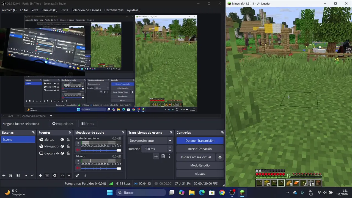Viewport: 352px width, 198px height.
Task: Add a new scene with the plus icon
Action: coord(4,175)
